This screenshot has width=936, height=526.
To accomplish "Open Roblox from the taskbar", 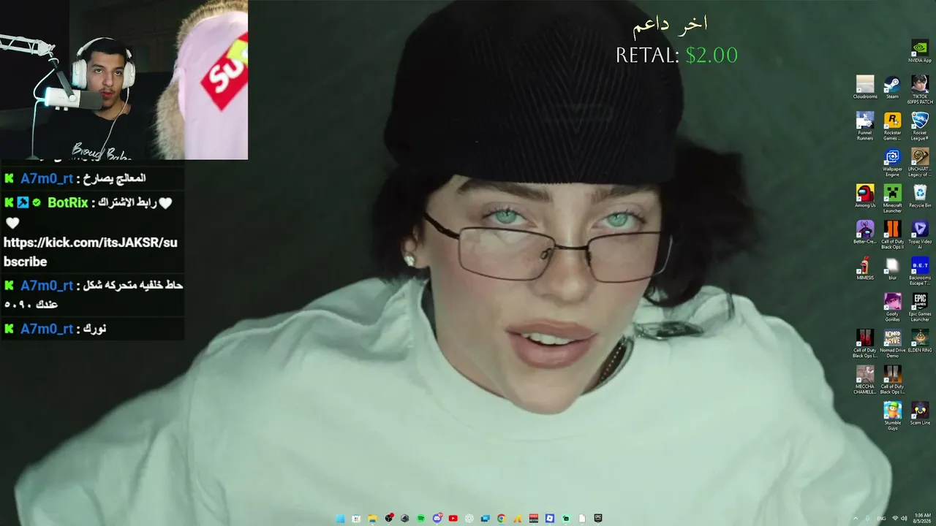I will coord(549,519).
